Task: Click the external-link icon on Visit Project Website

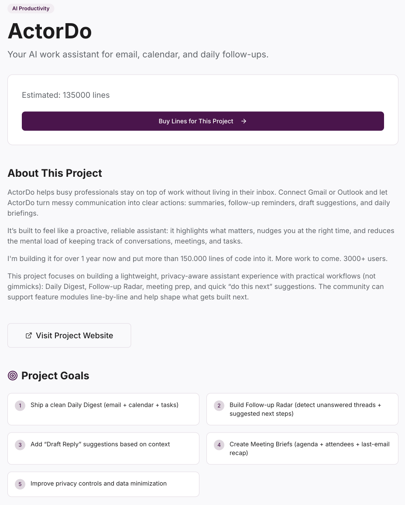Action: pos(29,335)
